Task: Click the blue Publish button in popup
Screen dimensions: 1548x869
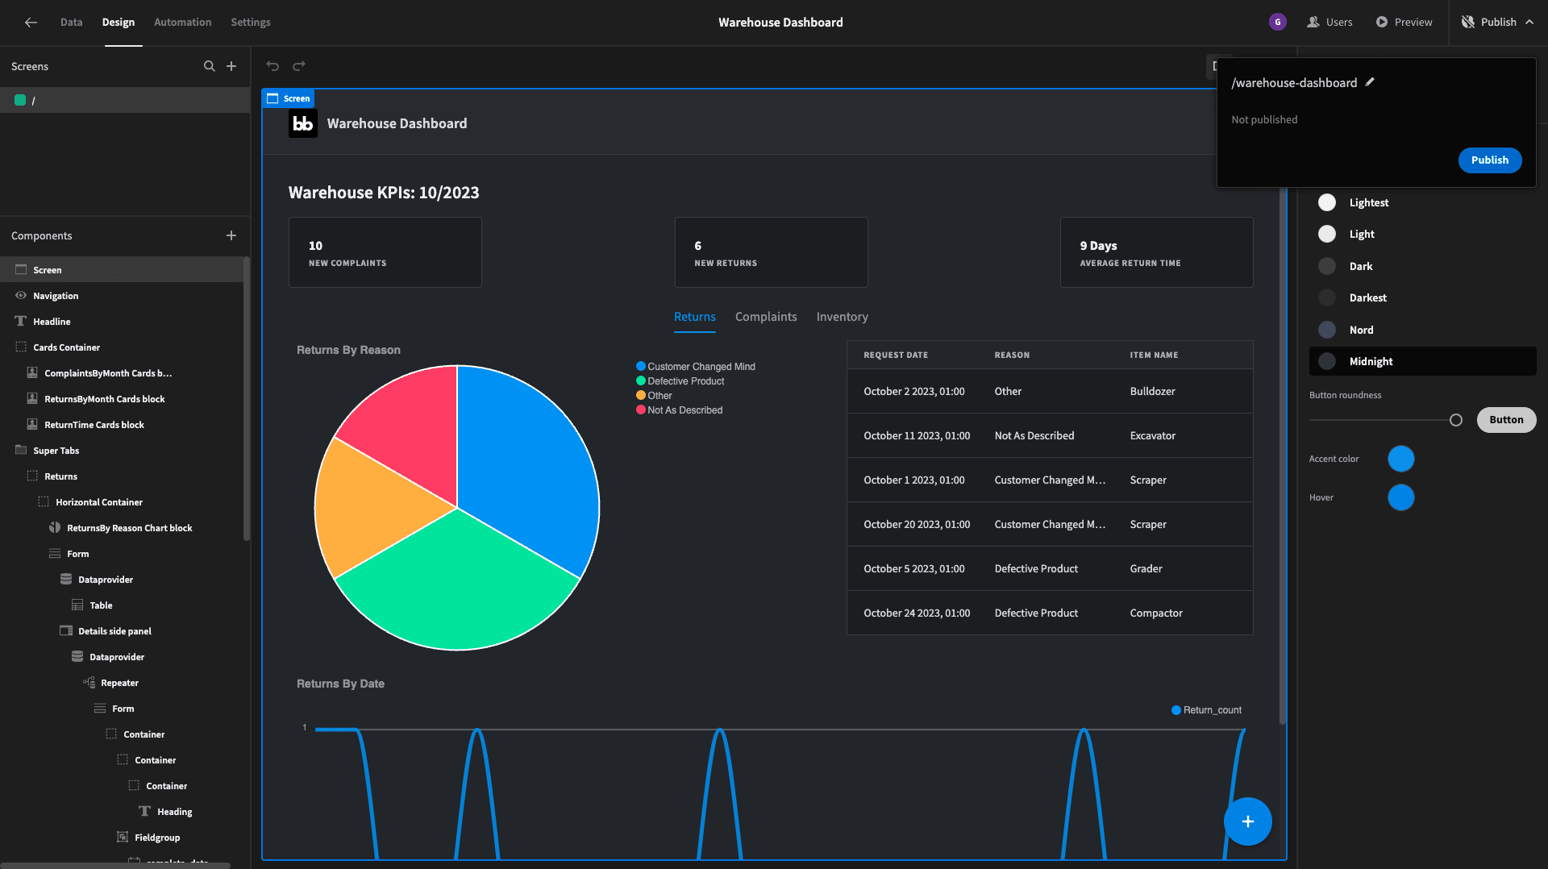Action: (x=1489, y=160)
